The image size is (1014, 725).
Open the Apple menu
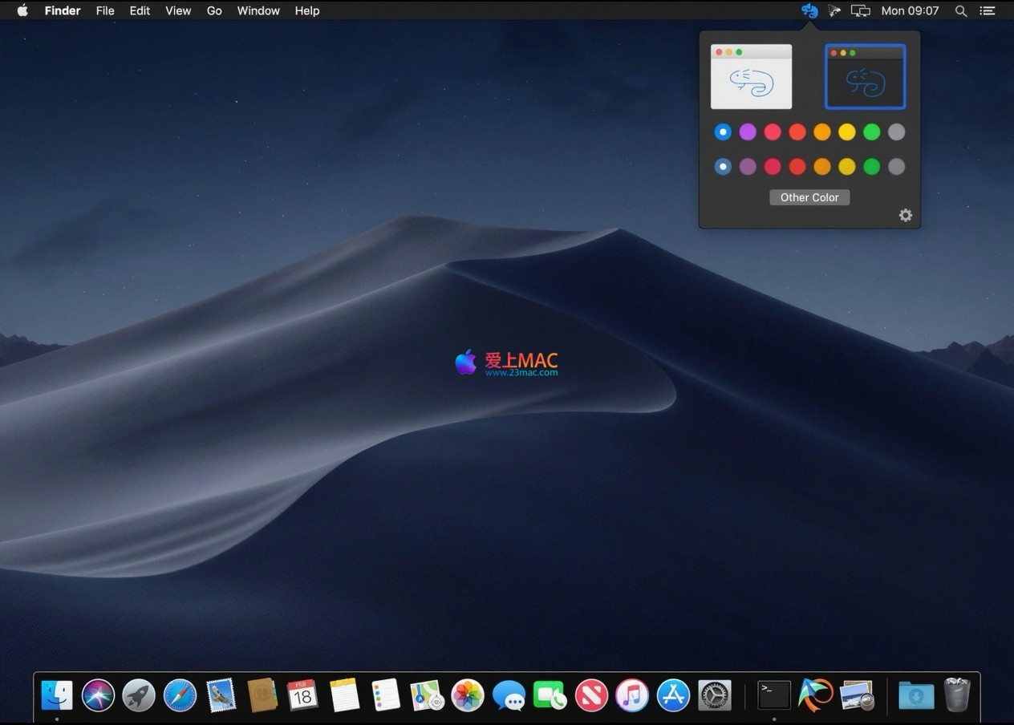[22, 10]
